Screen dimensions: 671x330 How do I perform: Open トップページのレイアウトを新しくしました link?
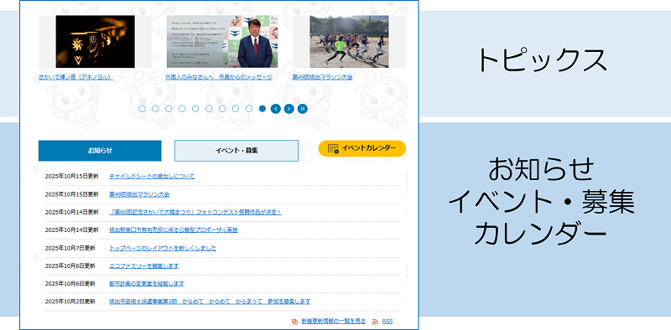[x=163, y=248]
